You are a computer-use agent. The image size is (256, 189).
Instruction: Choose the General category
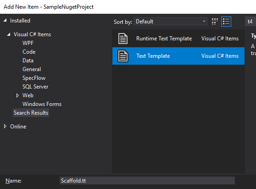point(32,69)
